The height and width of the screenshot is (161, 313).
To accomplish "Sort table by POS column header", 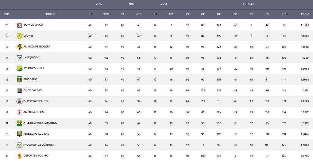I will pos(7,14).
